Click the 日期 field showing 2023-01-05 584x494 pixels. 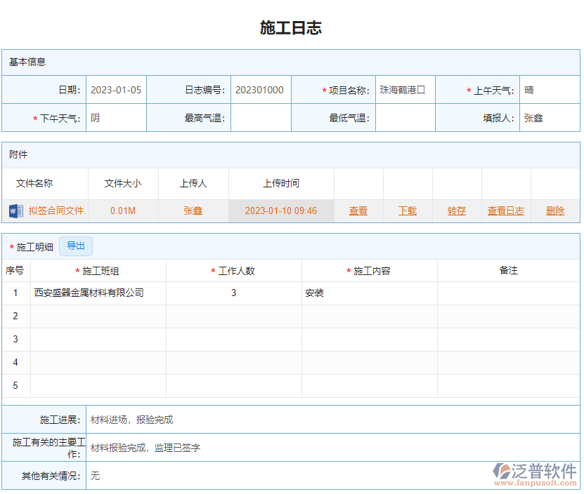pyautogui.click(x=116, y=90)
